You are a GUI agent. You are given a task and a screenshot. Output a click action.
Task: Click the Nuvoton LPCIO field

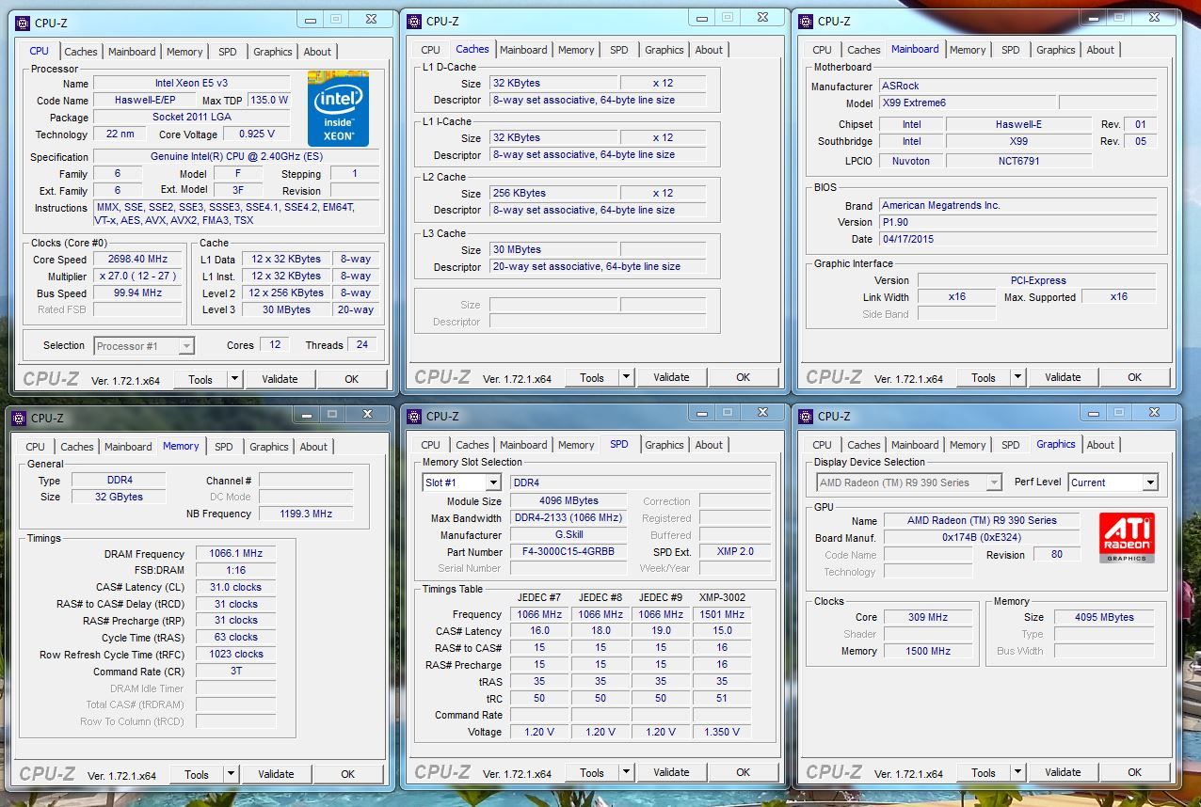911,161
